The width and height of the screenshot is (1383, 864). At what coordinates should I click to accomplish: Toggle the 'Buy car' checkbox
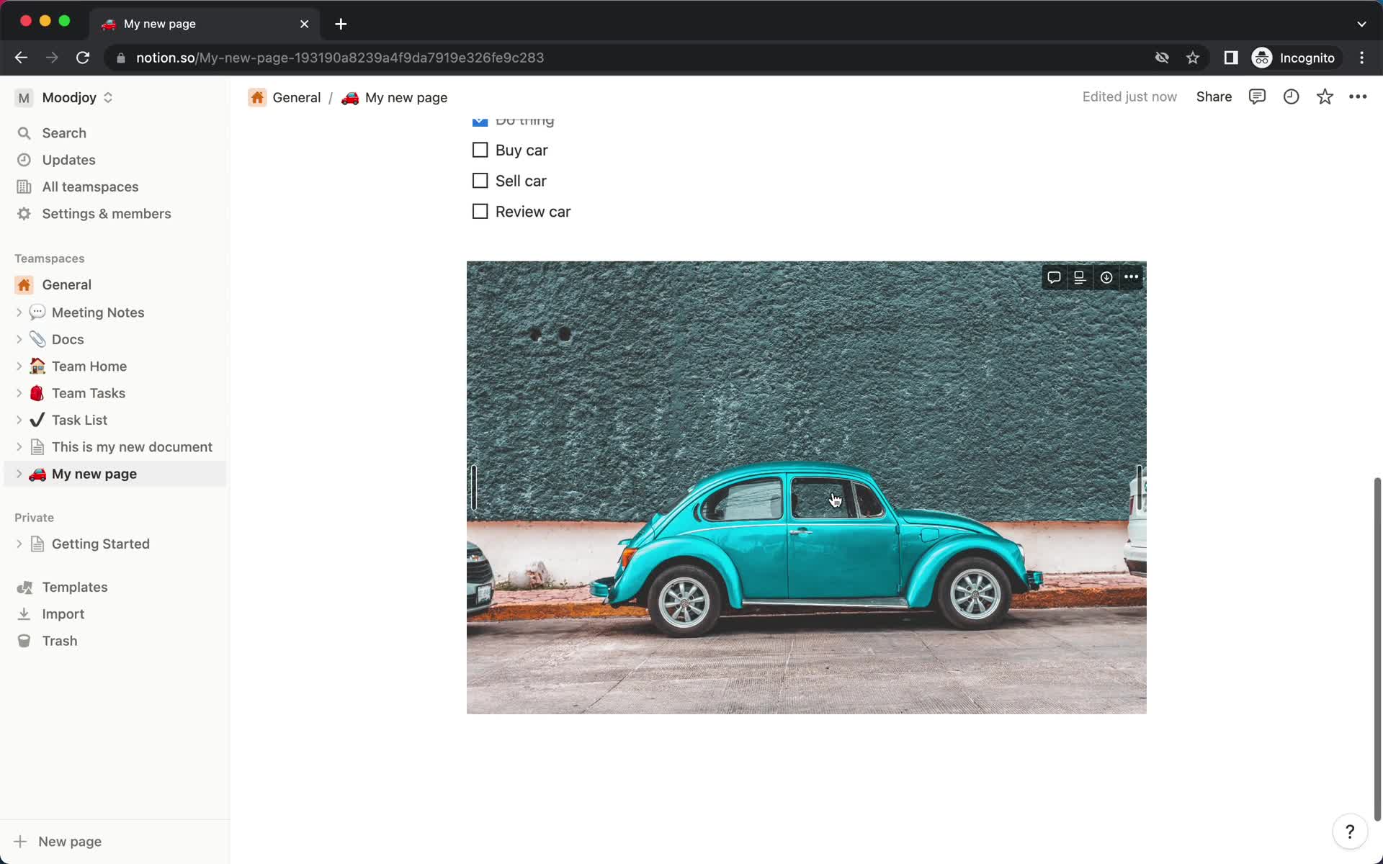coord(479,149)
